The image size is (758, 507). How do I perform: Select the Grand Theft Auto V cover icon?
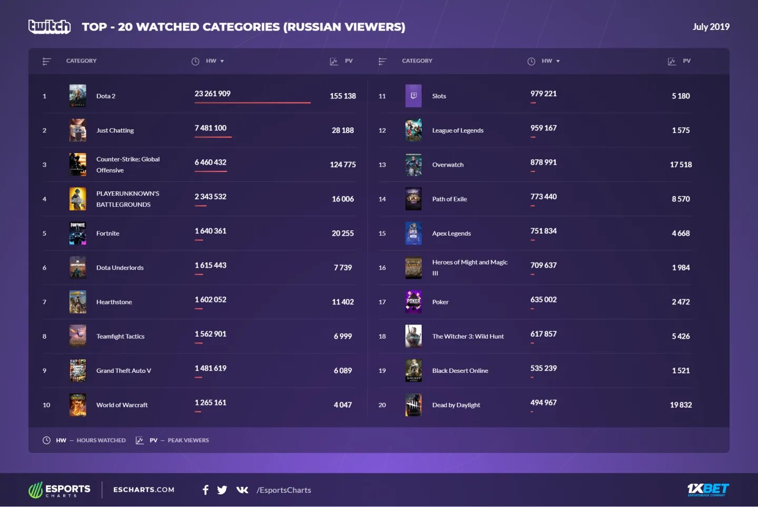78,371
